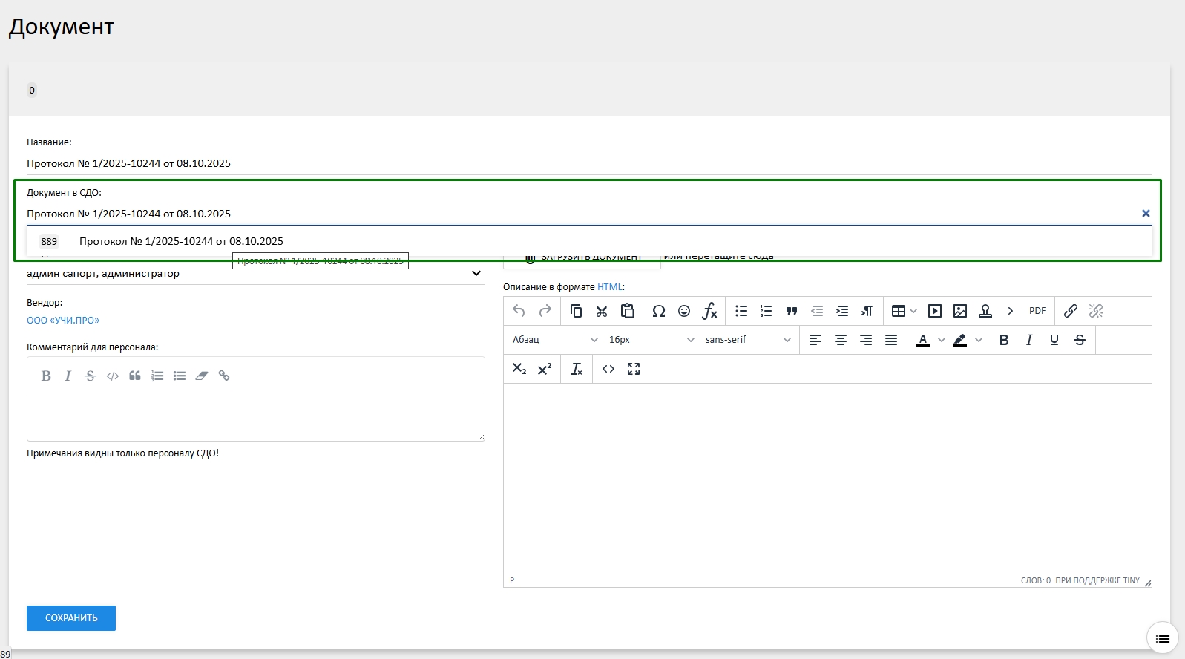
Task: Toggle underline formatting in description editor
Action: (1054, 340)
